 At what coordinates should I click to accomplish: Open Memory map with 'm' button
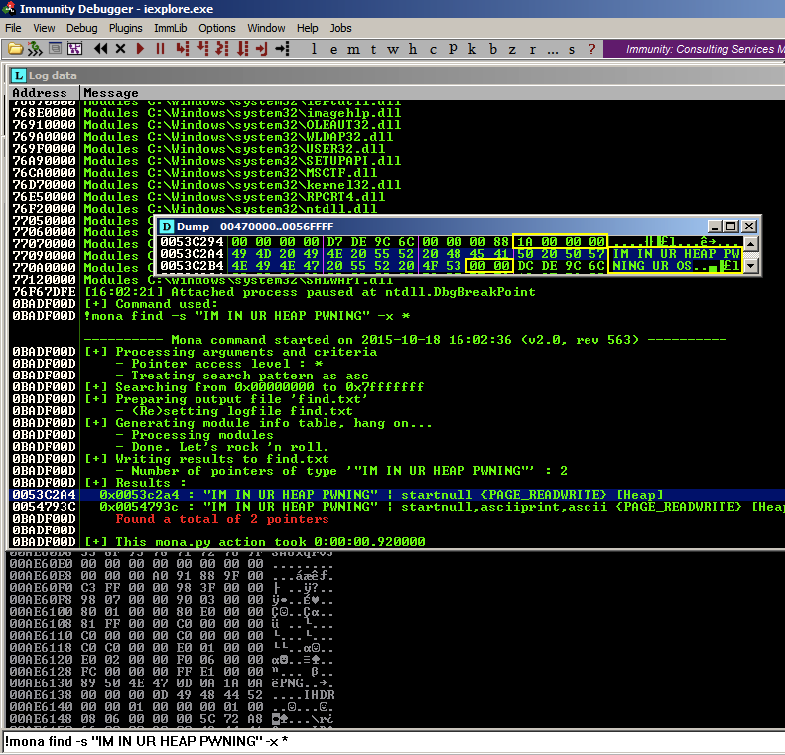click(x=354, y=48)
